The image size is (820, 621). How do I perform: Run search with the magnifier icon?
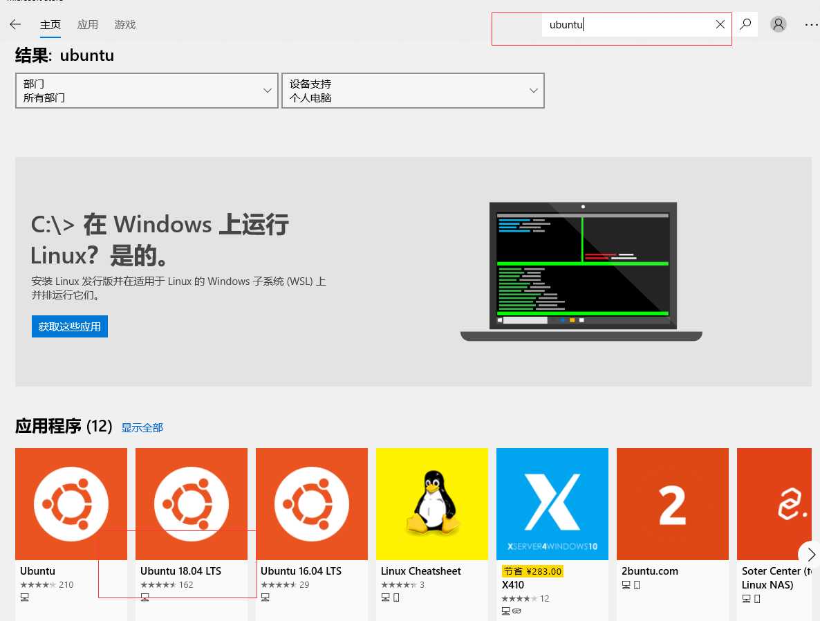pyautogui.click(x=745, y=24)
